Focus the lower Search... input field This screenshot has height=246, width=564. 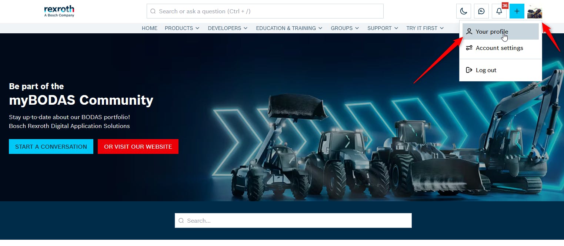pos(293,220)
